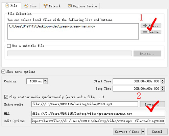Cancel the Open Media dialog

pos(157,132)
